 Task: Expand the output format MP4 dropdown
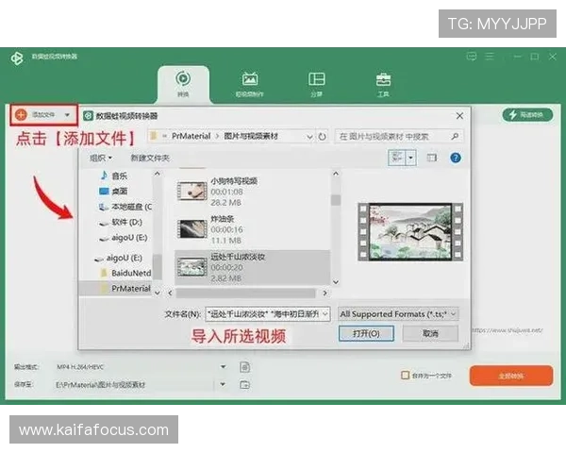[223, 367]
